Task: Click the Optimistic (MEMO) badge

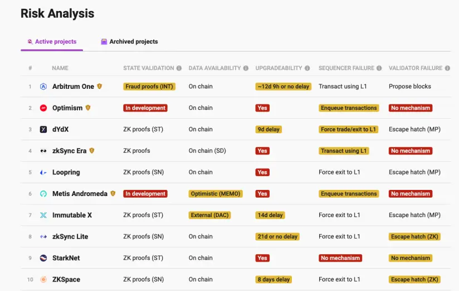Action: (x=216, y=194)
